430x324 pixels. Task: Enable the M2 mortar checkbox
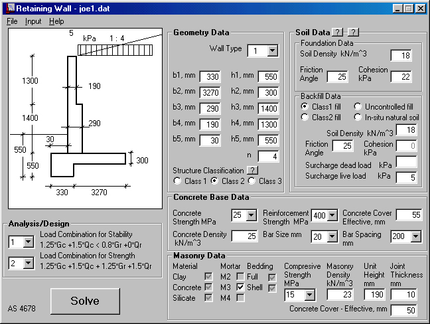(240, 277)
